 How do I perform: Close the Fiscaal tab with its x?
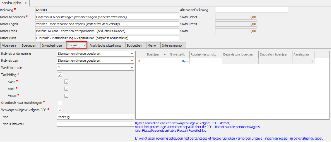(x=84, y=45)
